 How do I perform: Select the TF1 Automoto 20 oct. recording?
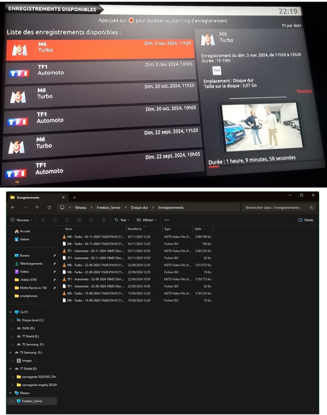point(101,119)
